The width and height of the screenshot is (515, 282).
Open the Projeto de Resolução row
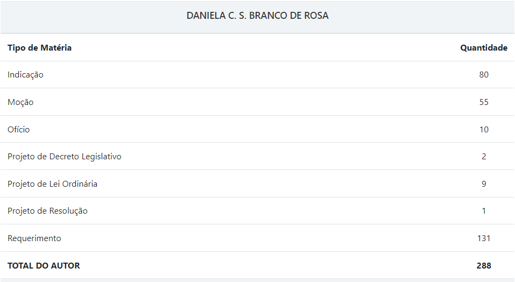pyautogui.click(x=257, y=211)
